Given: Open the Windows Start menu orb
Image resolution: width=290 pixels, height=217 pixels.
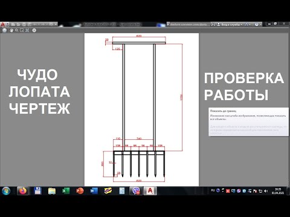Looking at the screenshot, I should click(6, 191).
